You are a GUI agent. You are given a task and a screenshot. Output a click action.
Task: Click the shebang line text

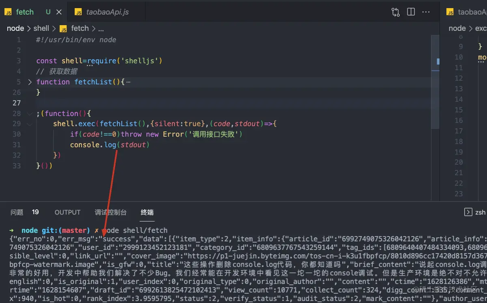pyautogui.click(x=76, y=40)
